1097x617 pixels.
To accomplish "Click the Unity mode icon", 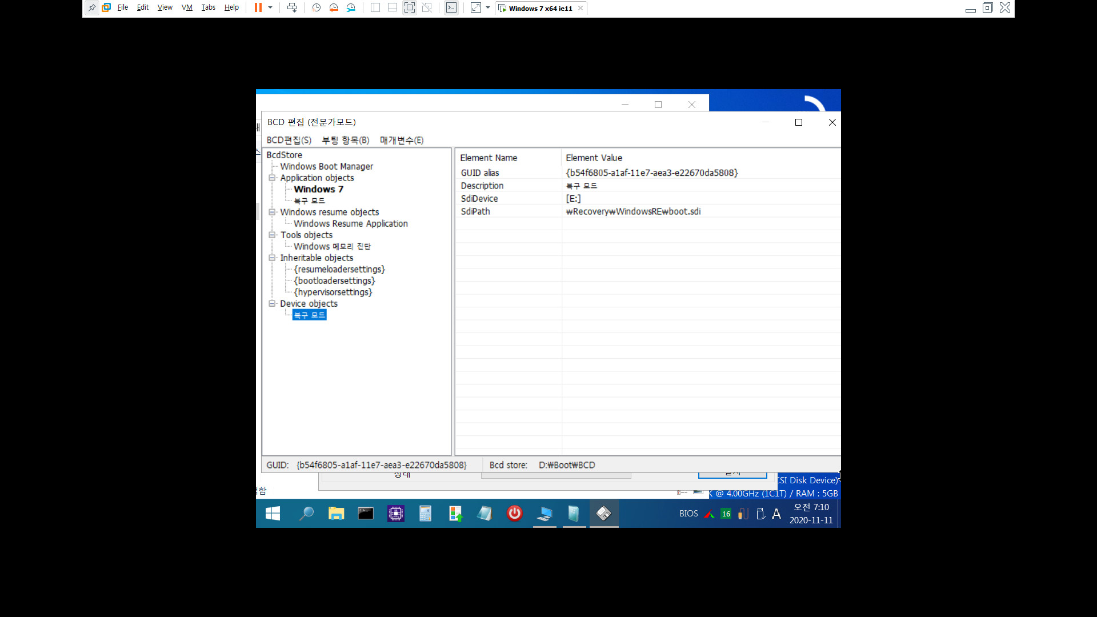I will (x=427, y=8).
